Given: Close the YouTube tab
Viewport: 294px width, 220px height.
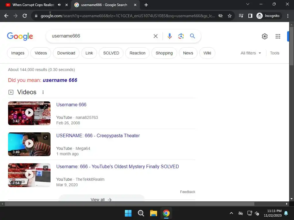Looking at the screenshot, I should pos(67,5).
